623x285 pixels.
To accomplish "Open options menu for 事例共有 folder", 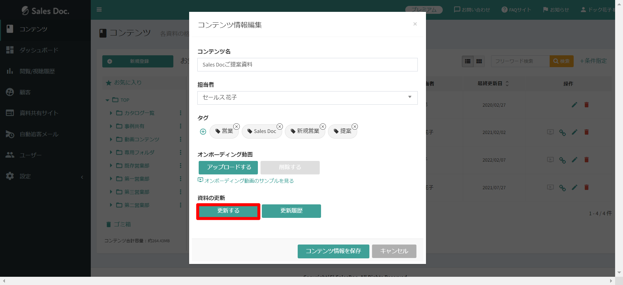I will pos(180,126).
